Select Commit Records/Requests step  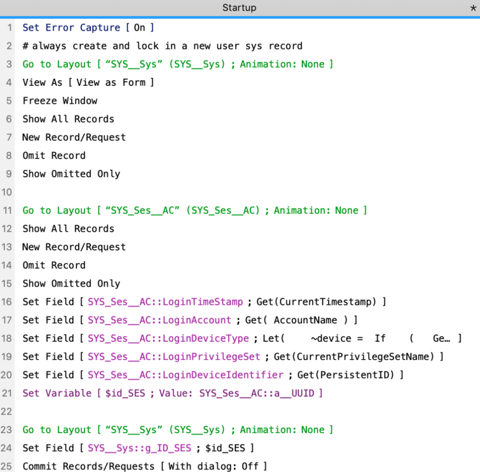click(x=145, y=466)
